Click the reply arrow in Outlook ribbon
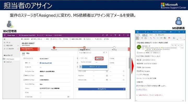The width and height of the screenshot is (188, 104). (x=151, y=38)
